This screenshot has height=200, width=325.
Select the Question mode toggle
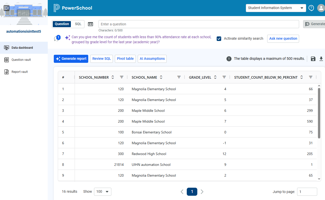[62, 24]
